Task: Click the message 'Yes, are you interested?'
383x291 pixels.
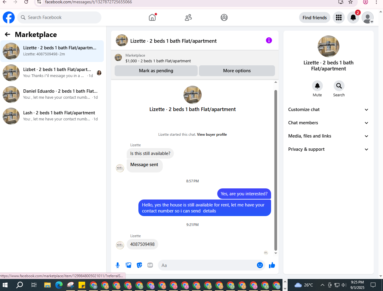Action: (x=244, y=194)
